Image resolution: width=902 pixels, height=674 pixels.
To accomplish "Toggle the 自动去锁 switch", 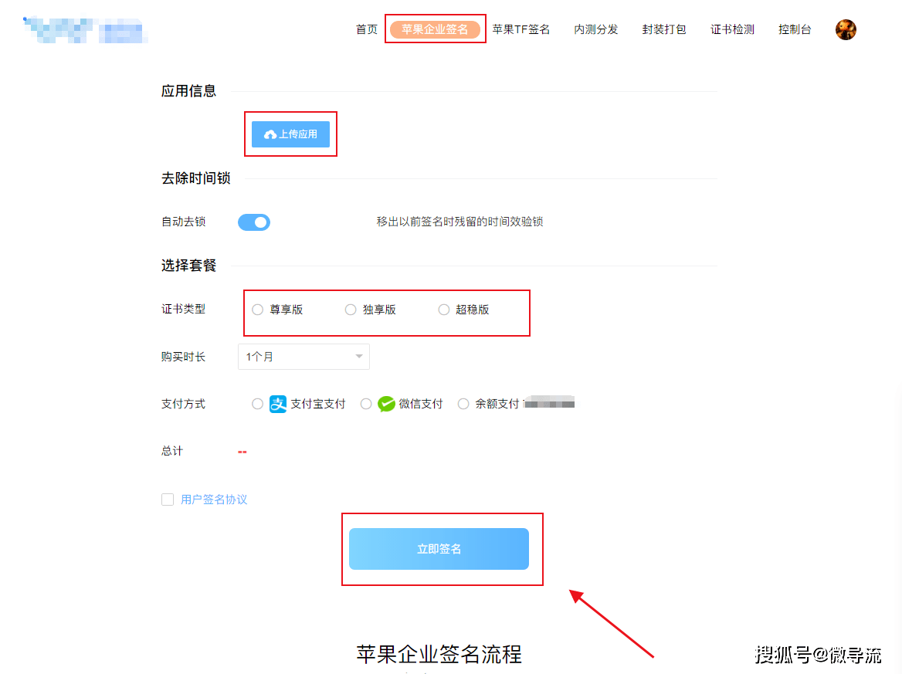I will tap(254, 222).
